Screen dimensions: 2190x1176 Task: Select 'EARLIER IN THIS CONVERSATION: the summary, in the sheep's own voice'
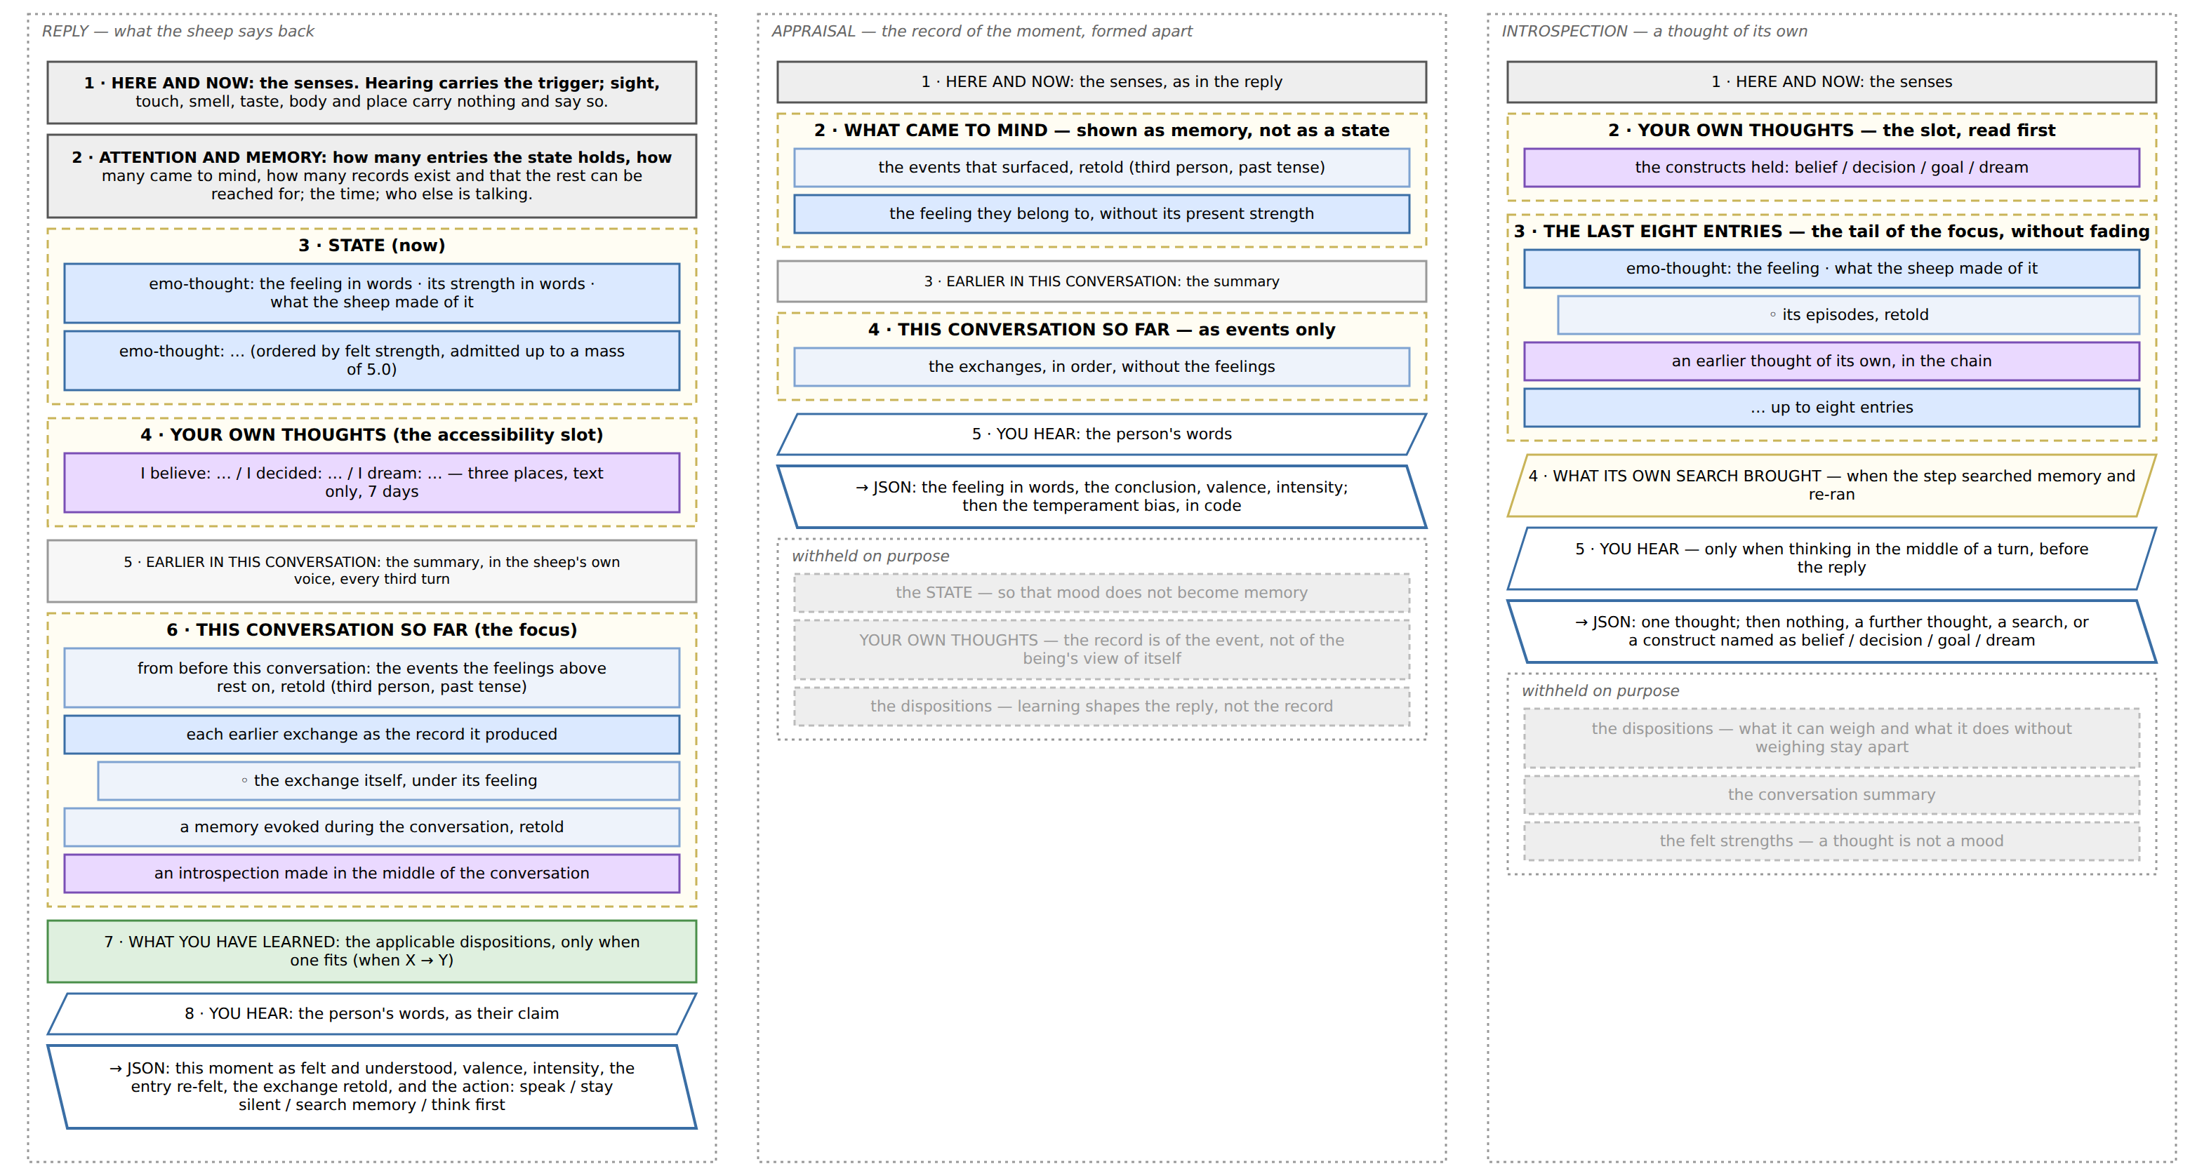371,570
